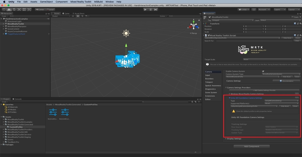Screen dimensions: 302x157
Task: Open the Account dropdown
Action: point(265,10)
